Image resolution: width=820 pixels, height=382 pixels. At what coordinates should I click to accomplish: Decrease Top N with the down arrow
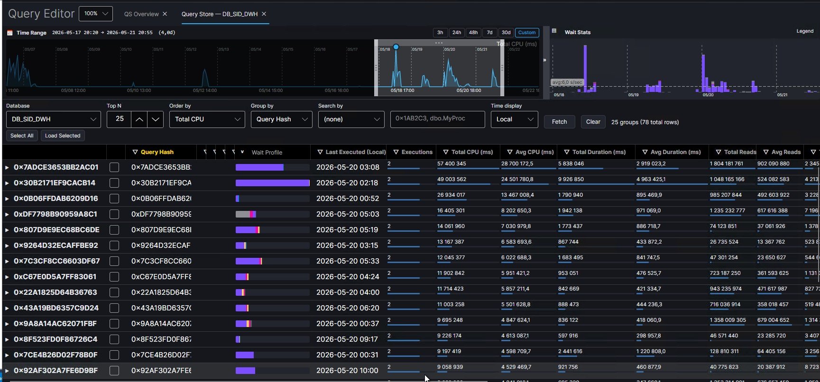[x=156, y=119]
